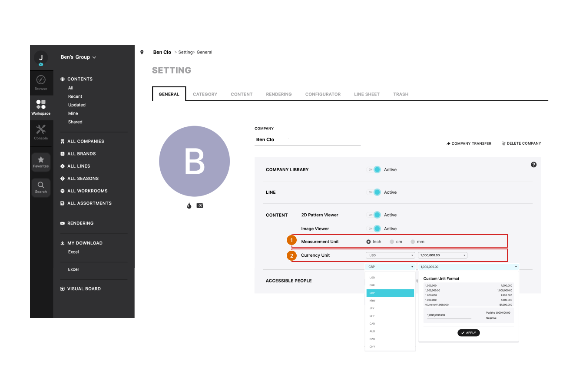Open the Line Sheet tab
The width and height of the screenshot is (586, 381).
[367, 94]
